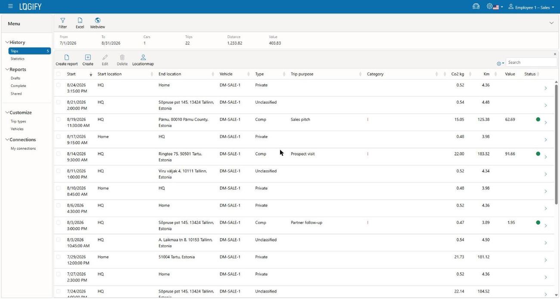
Task: Collapse the top toolbar panel chevron
Action: tap(551, 23)
